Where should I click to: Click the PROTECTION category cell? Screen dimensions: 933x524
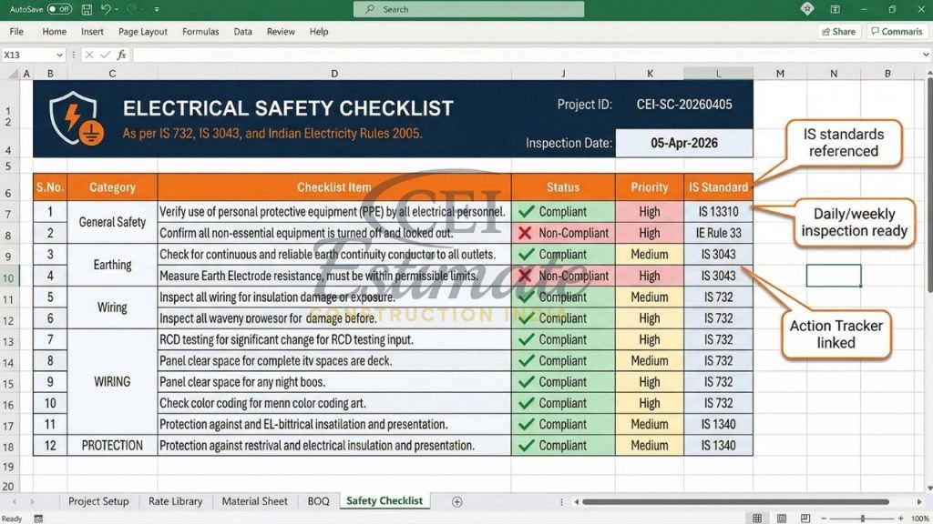coord(112,446)
